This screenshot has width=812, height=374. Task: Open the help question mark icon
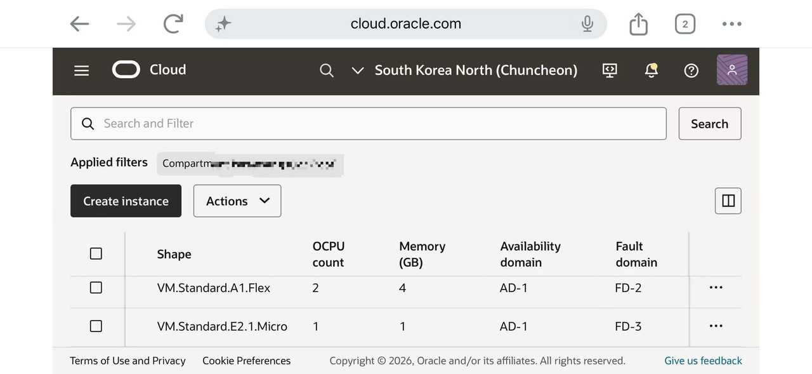691,70
